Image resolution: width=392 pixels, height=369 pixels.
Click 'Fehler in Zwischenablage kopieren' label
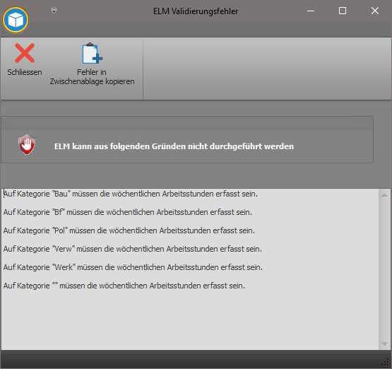[92, 76]
